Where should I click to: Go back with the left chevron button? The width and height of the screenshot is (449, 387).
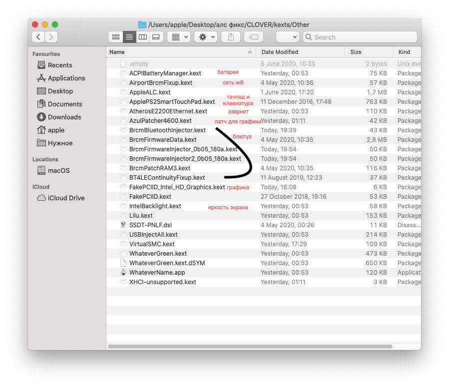[38, 37]
